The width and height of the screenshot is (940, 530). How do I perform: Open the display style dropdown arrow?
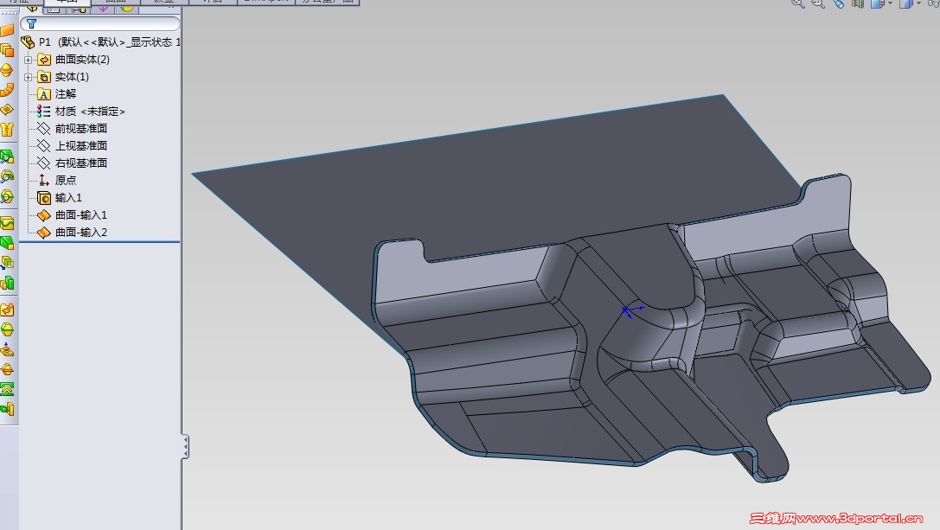tap(919, 3)
